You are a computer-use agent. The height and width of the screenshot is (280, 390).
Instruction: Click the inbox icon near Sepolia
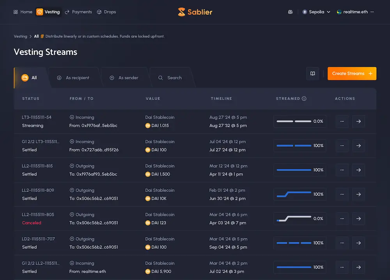coord(290,12)
